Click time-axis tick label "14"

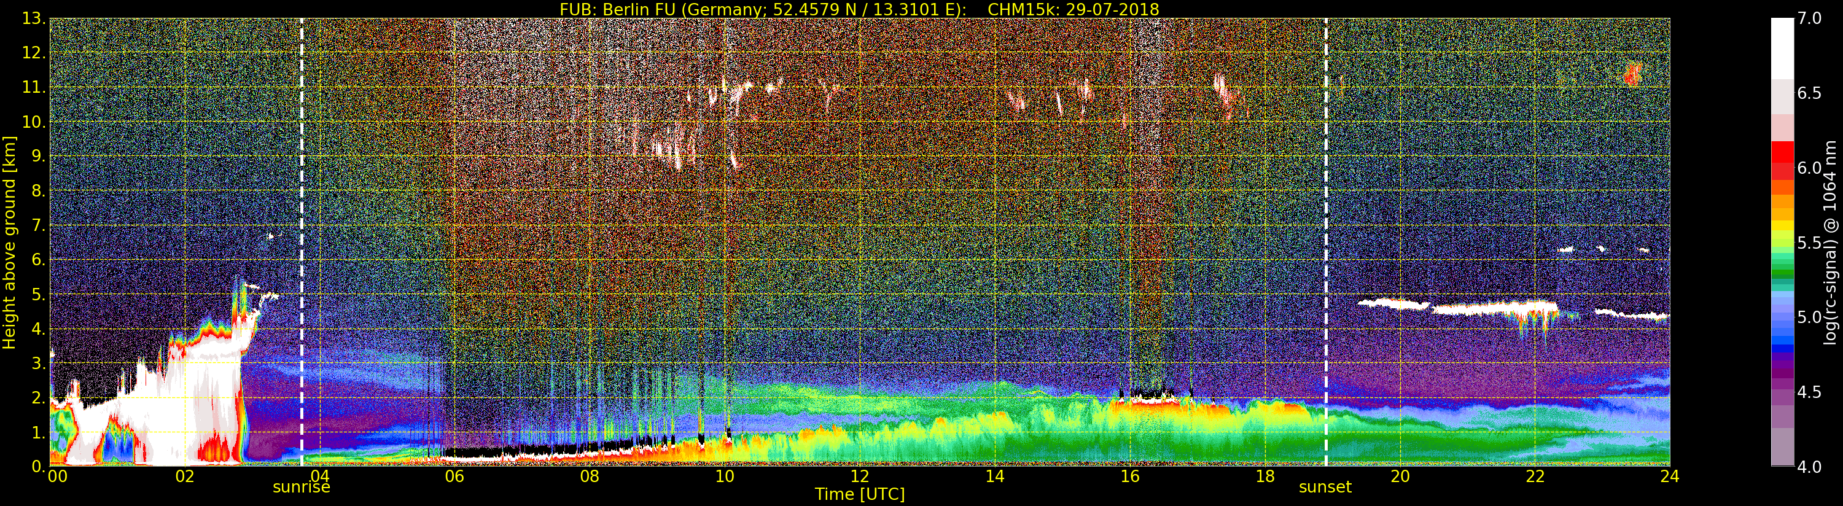coord(994,476)
